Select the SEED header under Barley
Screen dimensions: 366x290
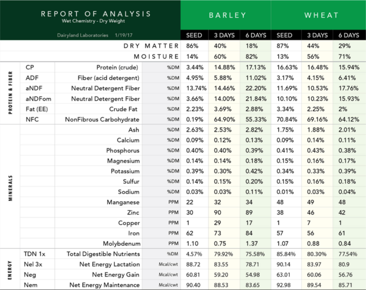point(194,35)
